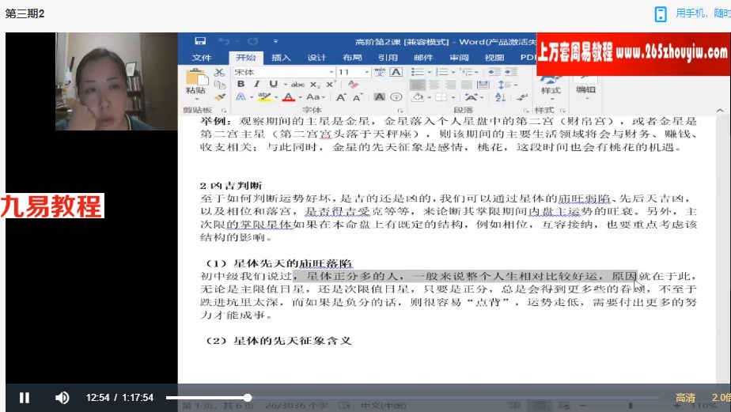Switch to the 插入 (Insert) tab
The width and height of the screenshot is (731, 412).
(281, 57)
